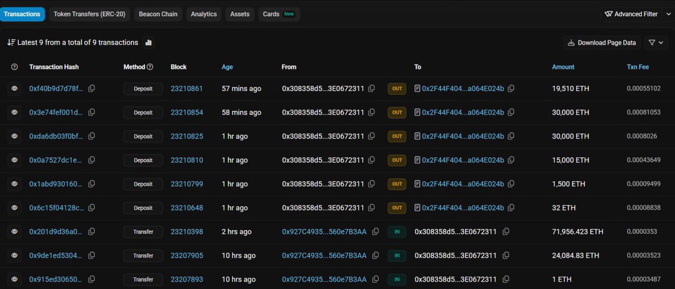Preview transaction 0x0a7527dc1e with the eye icon
This screenshot has width=675, height=289.
tap(15, 160)
